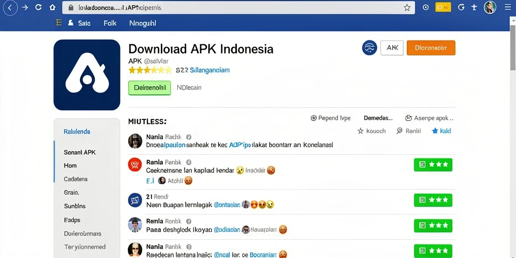This screenshot has height=258, width=516.
Task: Open the browser hamburger menu
Action: [x=508, y=8]
